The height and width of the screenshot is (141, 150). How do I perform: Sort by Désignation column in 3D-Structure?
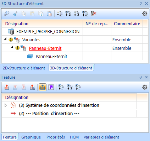pyautogui.click(x=42, y=23)
